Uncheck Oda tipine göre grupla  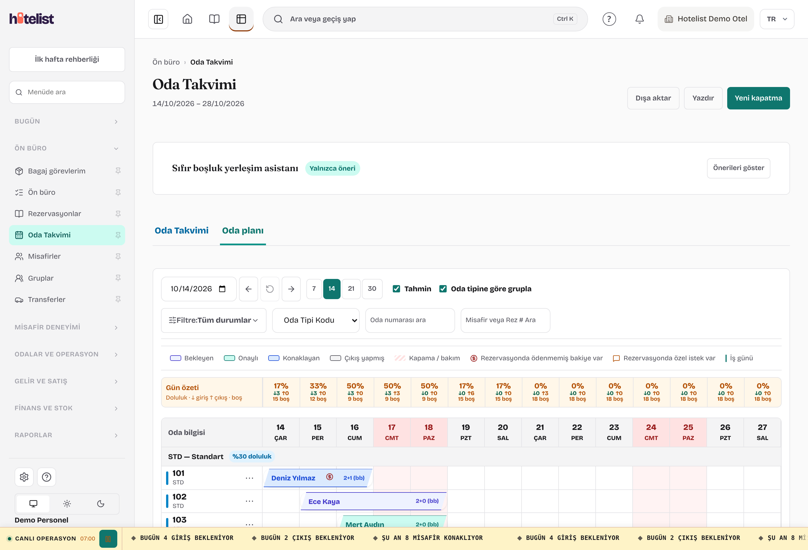[443, 288]
